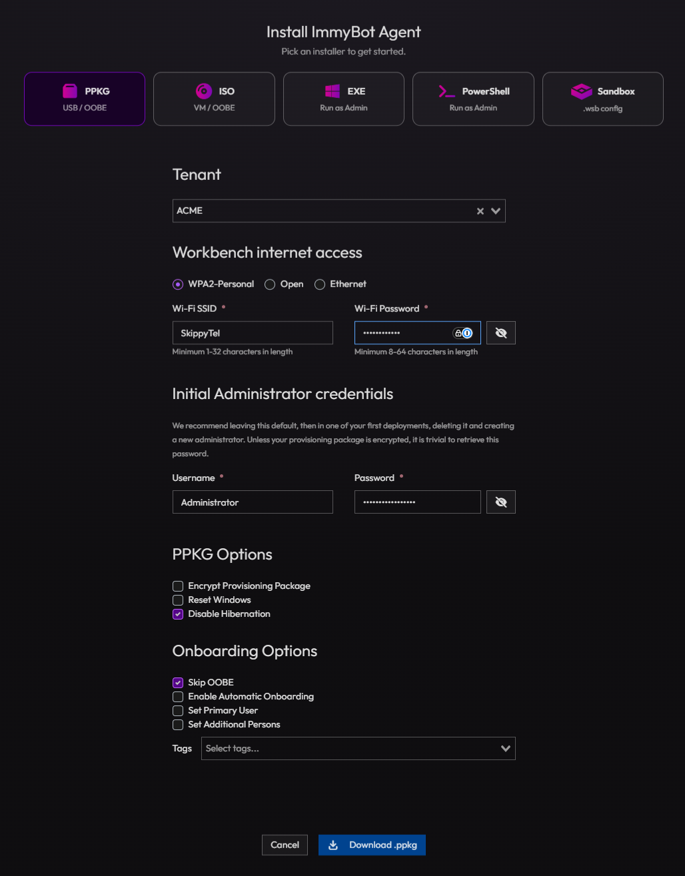Switch to the EXE installer tab

click(344, 99)
